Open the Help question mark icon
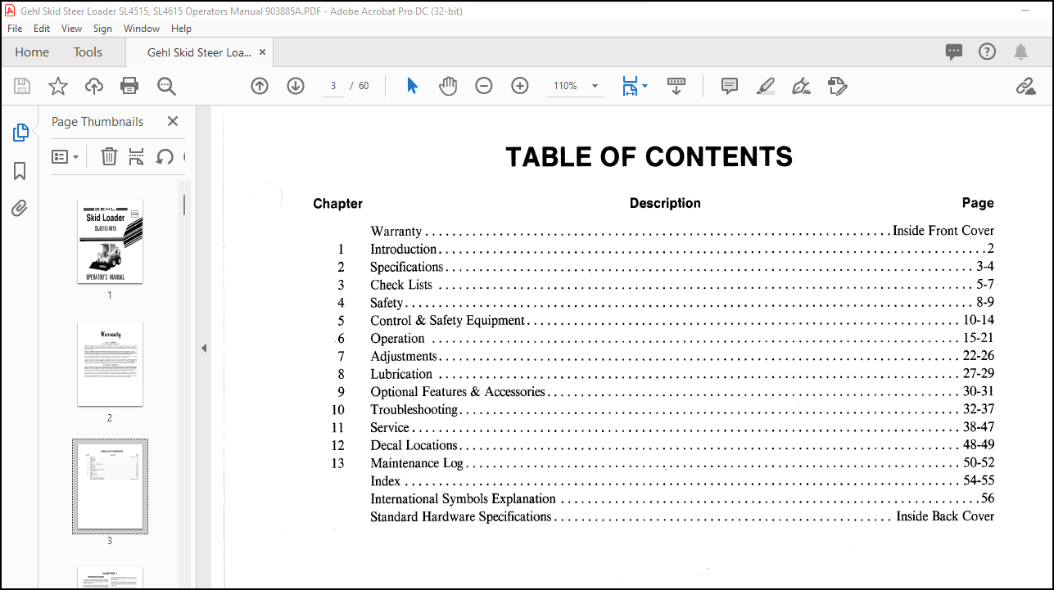The height and width of the screenshot is (590, 1054). point(988,52)
